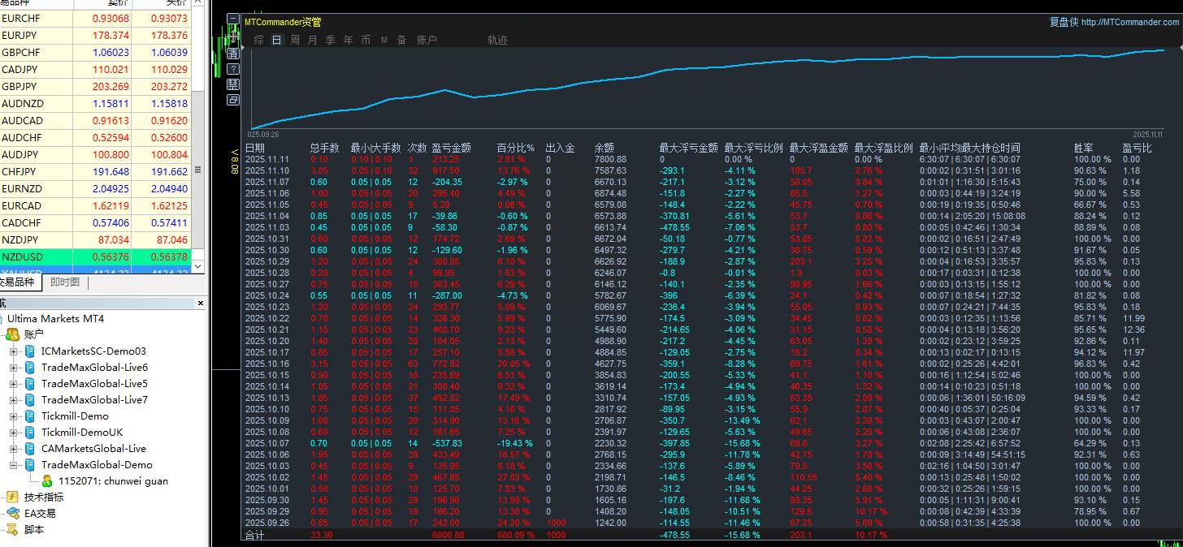Click the green user icon for account 1152071
1183x547 pixels.
(x=47, y=480)
